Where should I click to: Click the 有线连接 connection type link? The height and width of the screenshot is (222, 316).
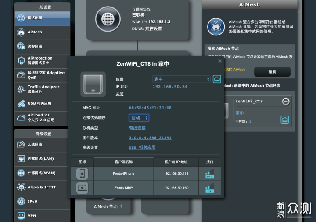point(137,128)
